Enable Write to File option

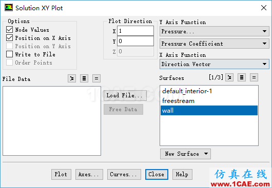coord(10,54)
